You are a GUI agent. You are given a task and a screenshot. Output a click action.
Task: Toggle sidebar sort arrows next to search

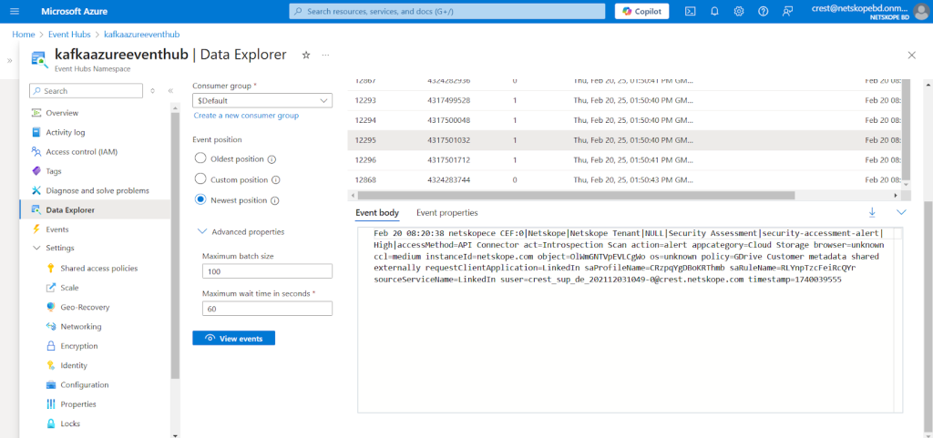[x=153, y=91]
